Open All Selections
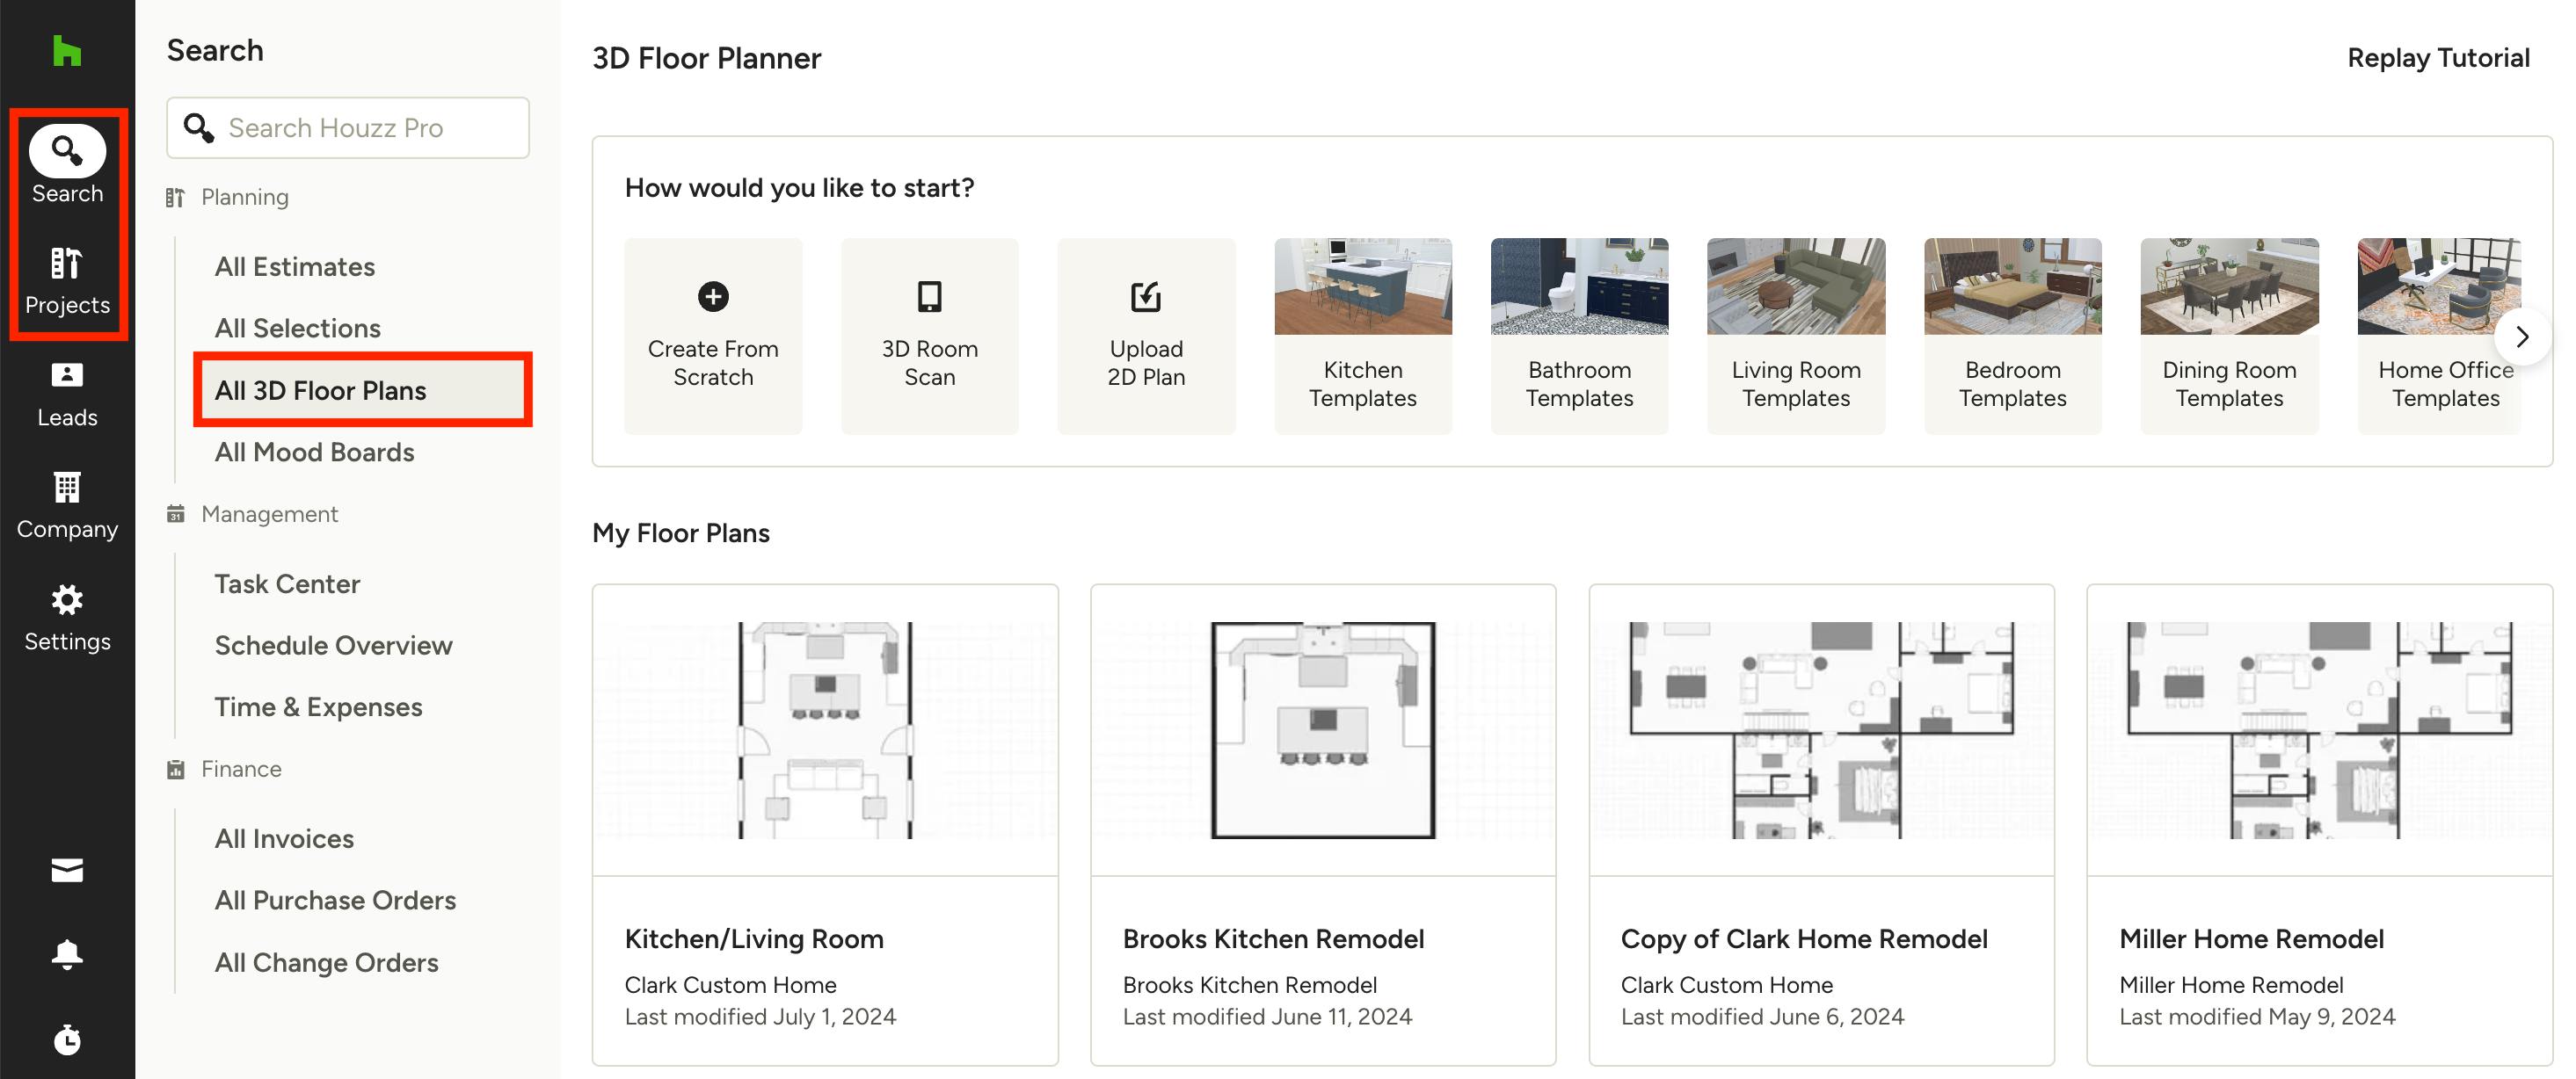 (298, 329)
